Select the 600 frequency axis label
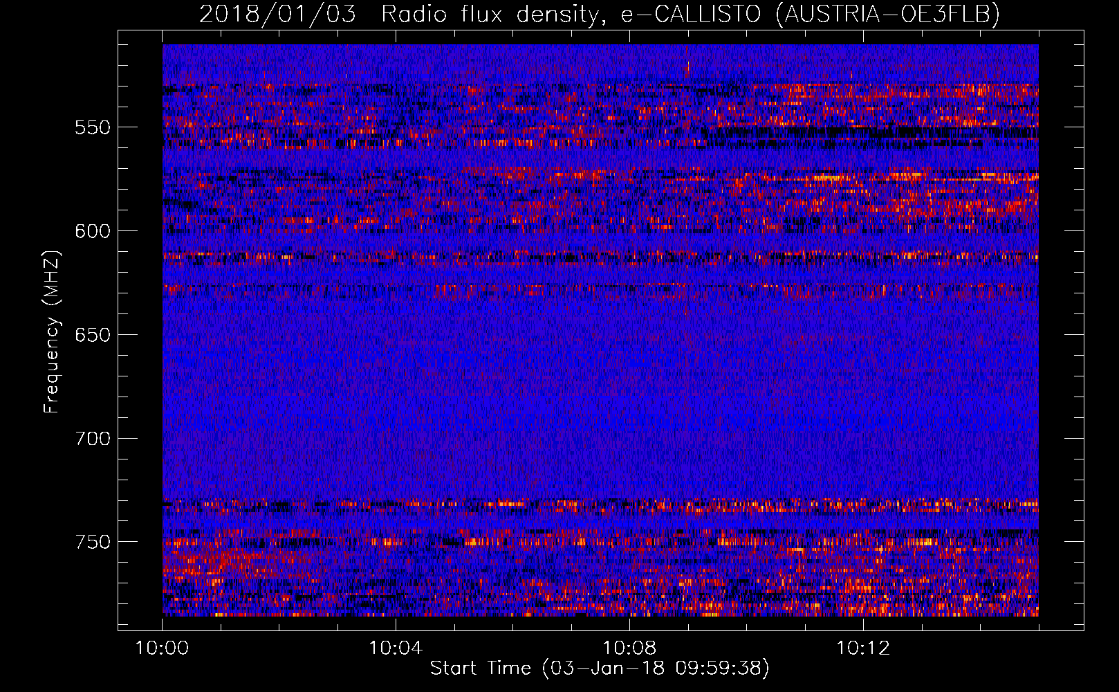This screenshot has width=1119, height=692. (x=93, y=231)
